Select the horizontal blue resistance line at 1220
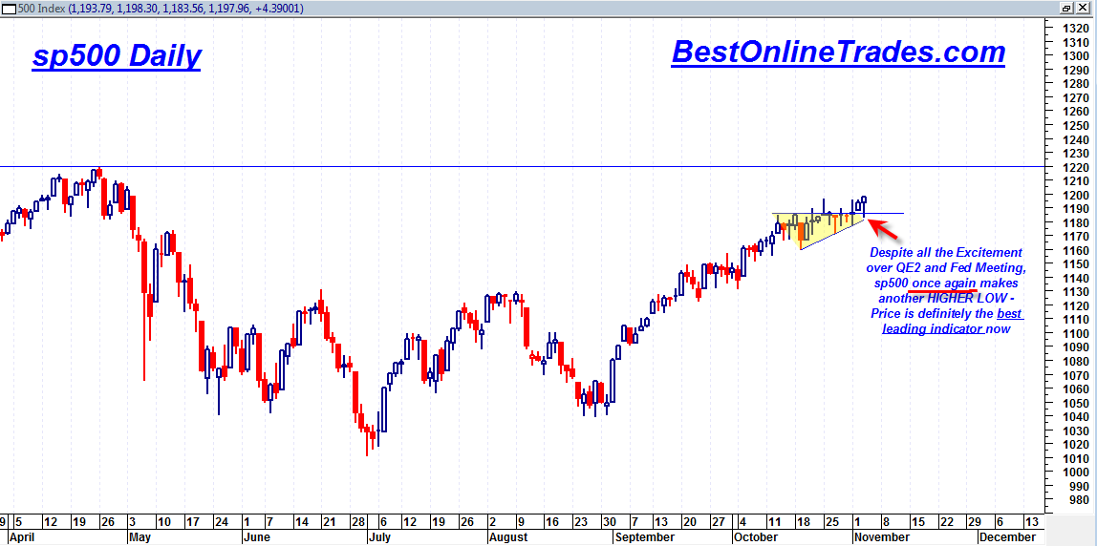 (522, 167)
